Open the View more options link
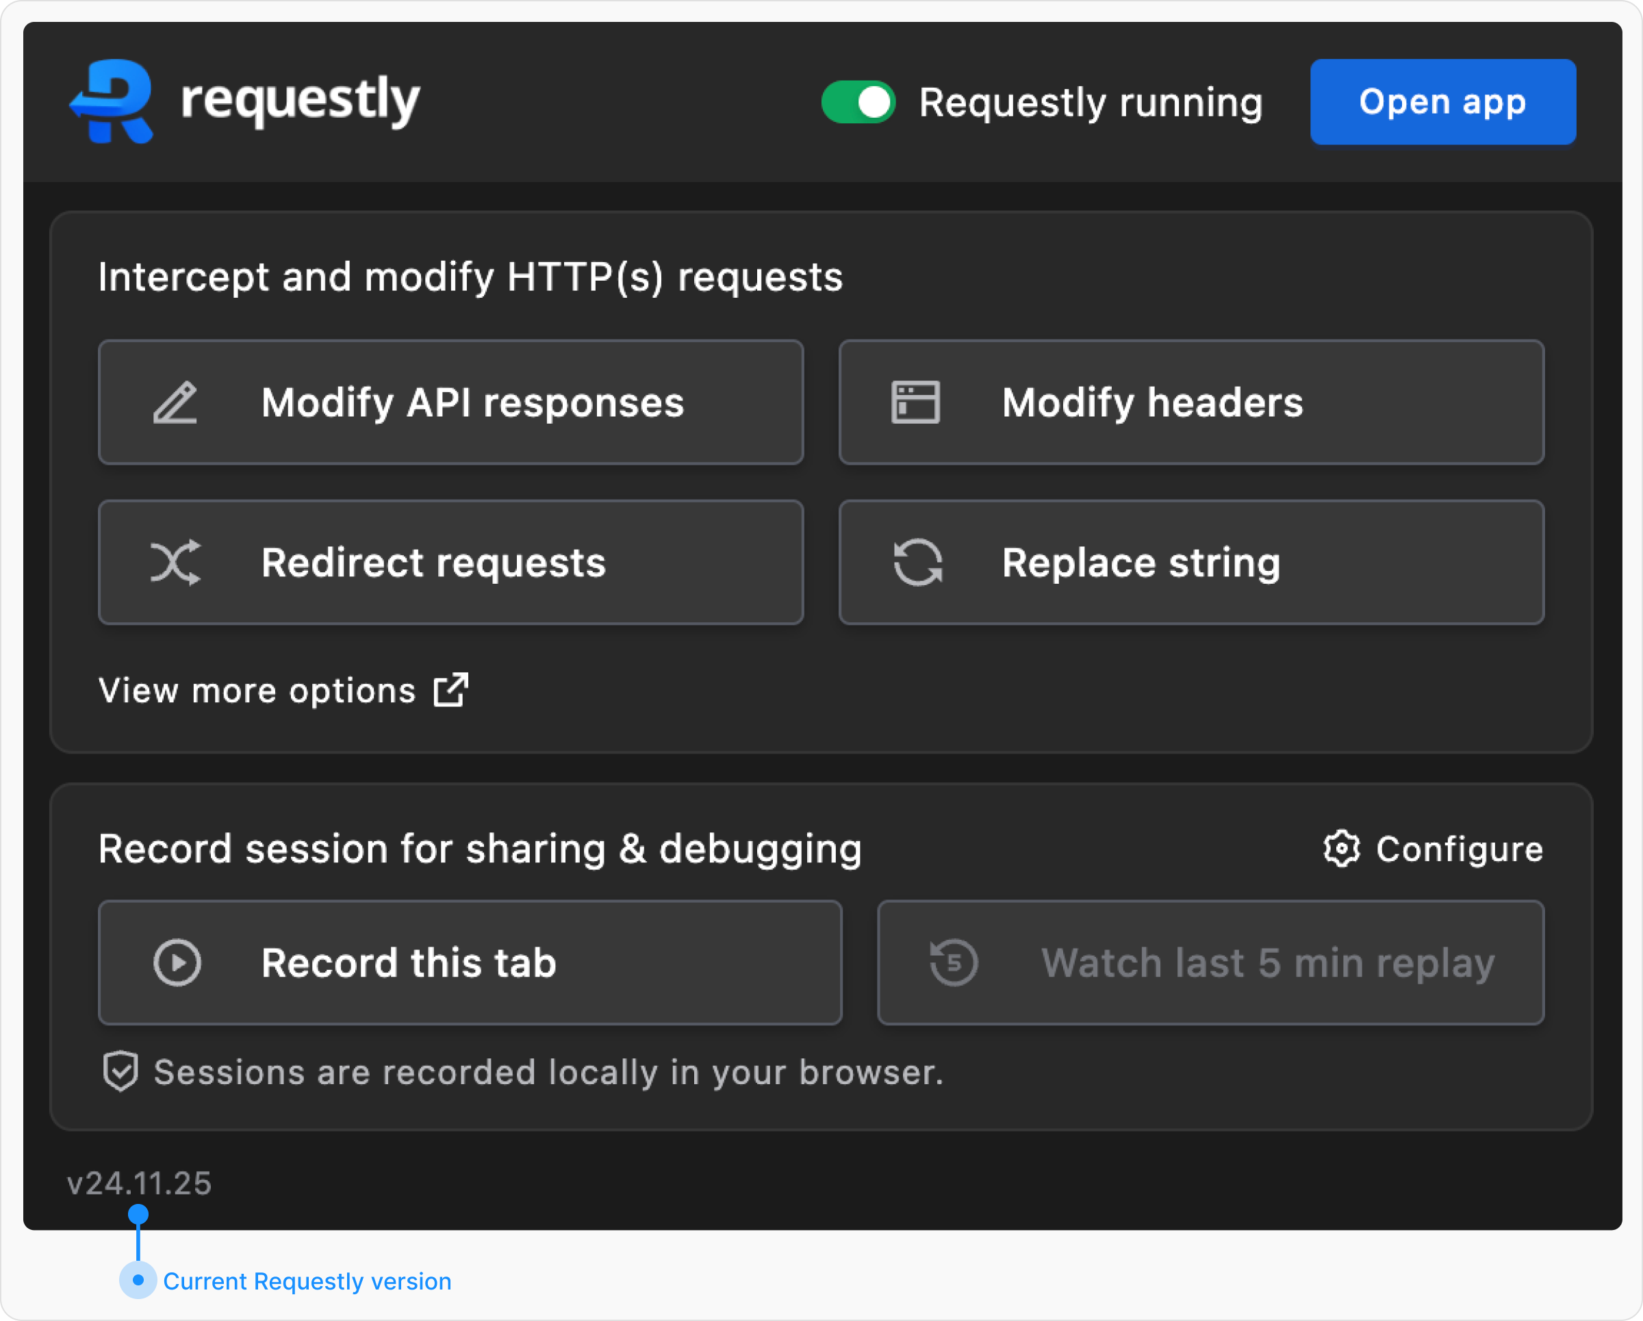The height and width of the screenshot is (1321, 1643). point(257,691)
